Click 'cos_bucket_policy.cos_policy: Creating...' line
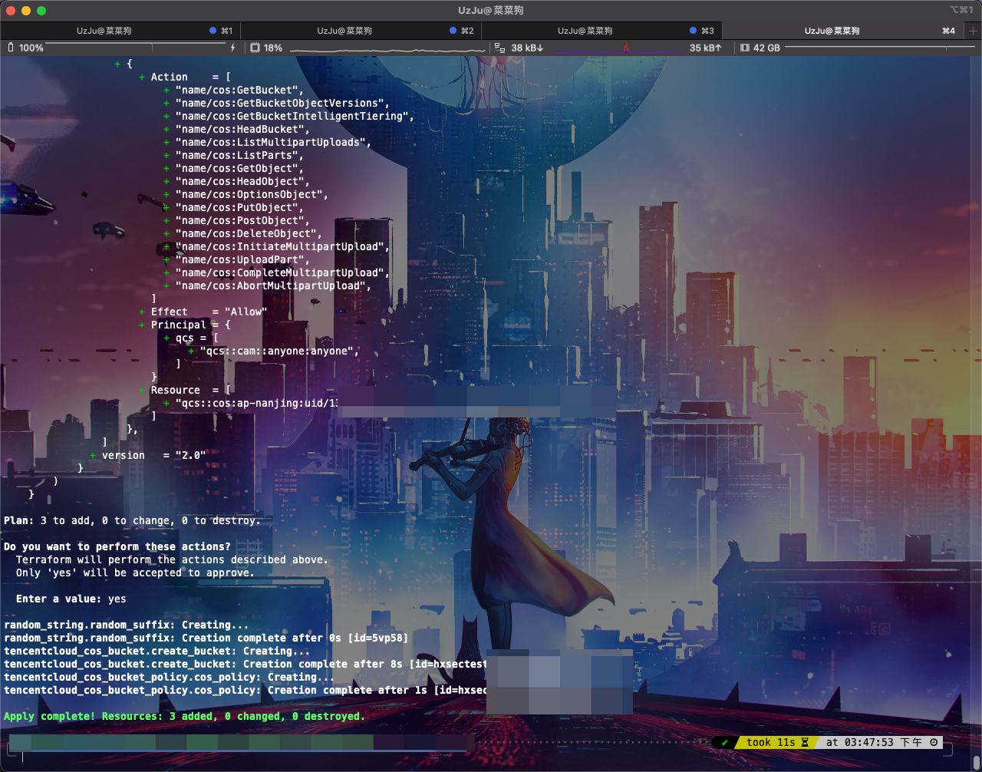This screenshot has width=982, height=772. pyautogui.click(x=170, y=677)
